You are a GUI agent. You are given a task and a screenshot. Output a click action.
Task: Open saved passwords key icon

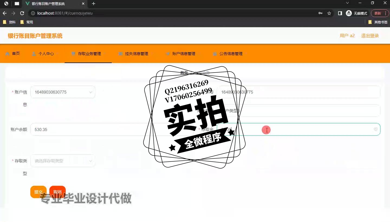(x=320, y=13)
